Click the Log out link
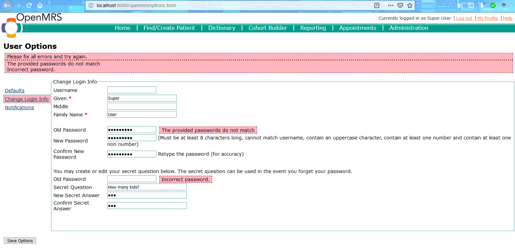 [464, 18]
